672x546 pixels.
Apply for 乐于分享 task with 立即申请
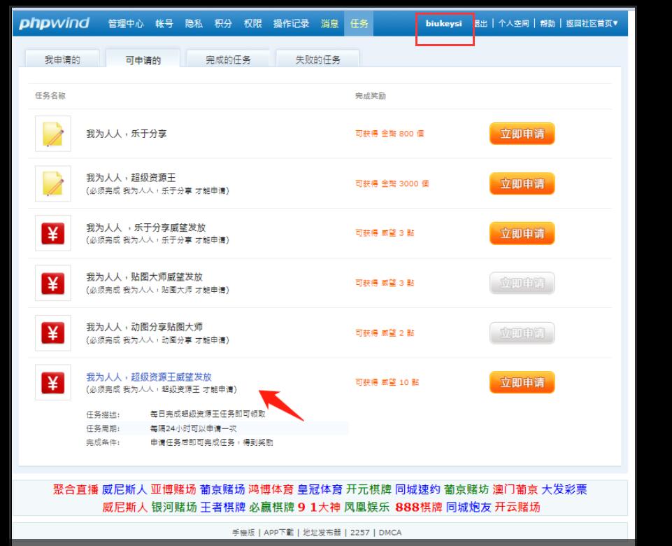[522, 134]
